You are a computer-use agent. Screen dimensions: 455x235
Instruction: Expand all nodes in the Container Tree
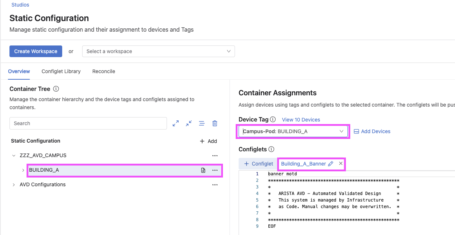pos(176,123)
